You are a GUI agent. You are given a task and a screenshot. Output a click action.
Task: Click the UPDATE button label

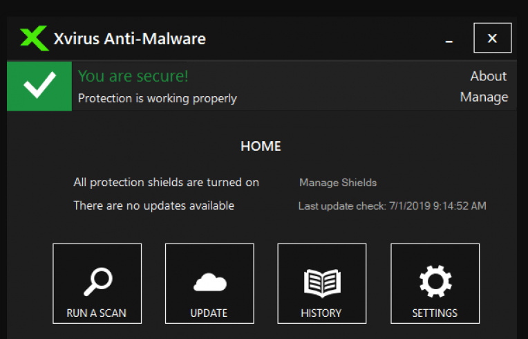(209, 313)
